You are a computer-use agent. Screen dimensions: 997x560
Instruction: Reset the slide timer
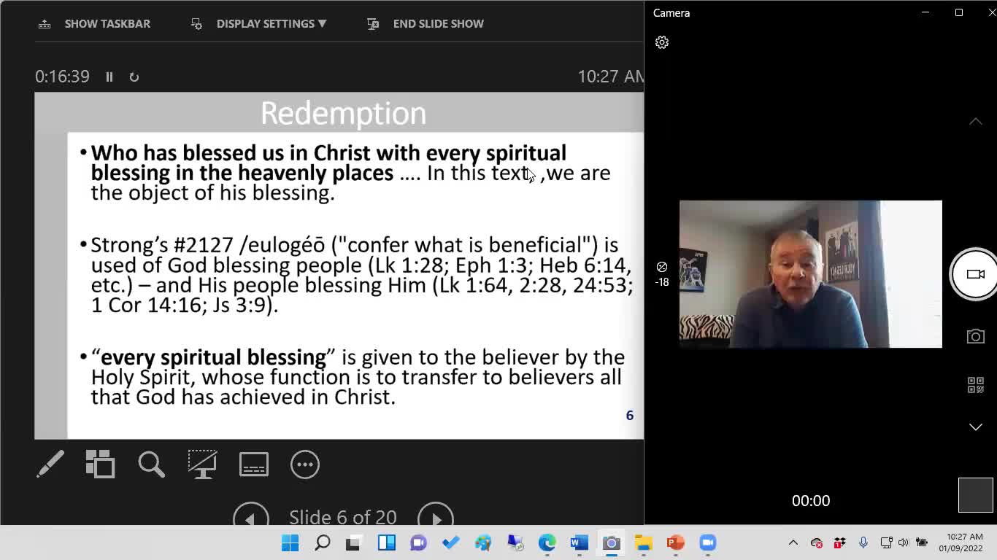click(x=134, y=77)
